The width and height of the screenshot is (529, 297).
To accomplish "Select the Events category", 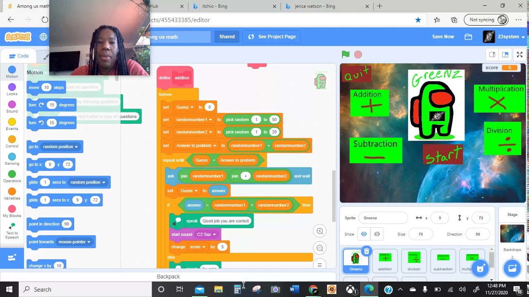I will click(12, 124).
